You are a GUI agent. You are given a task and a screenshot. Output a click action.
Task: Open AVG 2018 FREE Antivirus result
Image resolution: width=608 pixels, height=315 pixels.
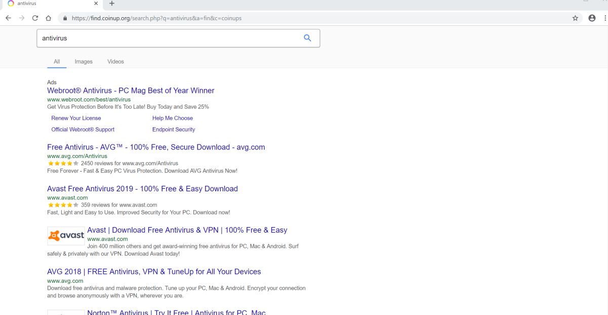pos(154,272)
